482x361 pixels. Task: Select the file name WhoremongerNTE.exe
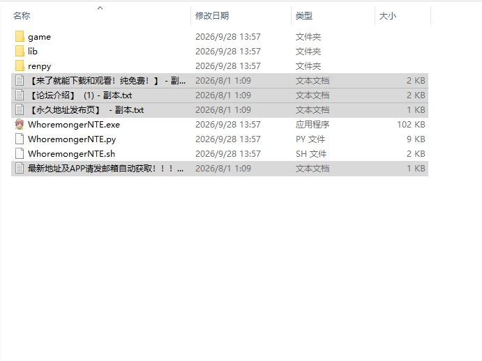tap(74, 125)
